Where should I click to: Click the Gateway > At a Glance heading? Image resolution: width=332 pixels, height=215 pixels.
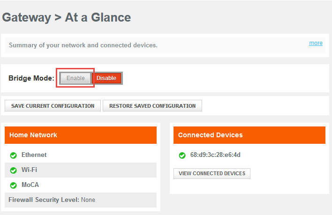[67, 18]
